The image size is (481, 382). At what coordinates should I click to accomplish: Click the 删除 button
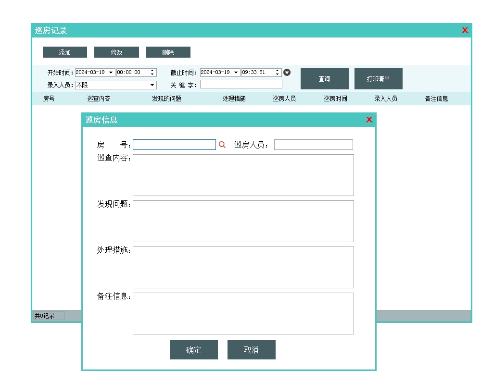click(168, 52)
